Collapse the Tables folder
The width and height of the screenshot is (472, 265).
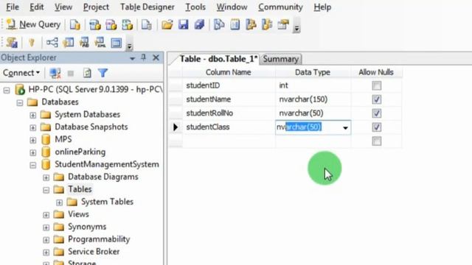coord(46,190)
